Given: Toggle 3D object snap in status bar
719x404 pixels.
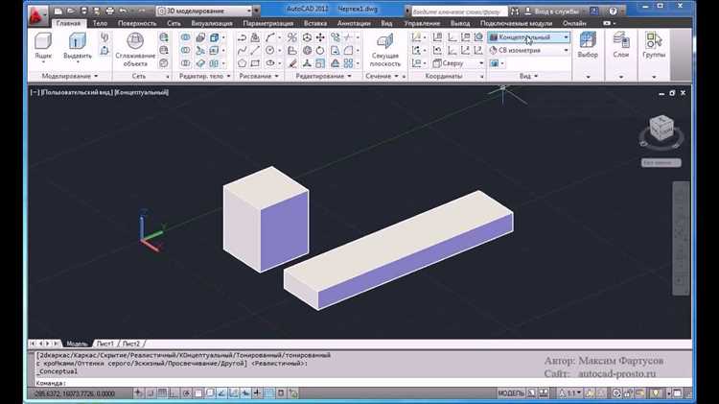Looking at the screenshot, I should 210,393.
